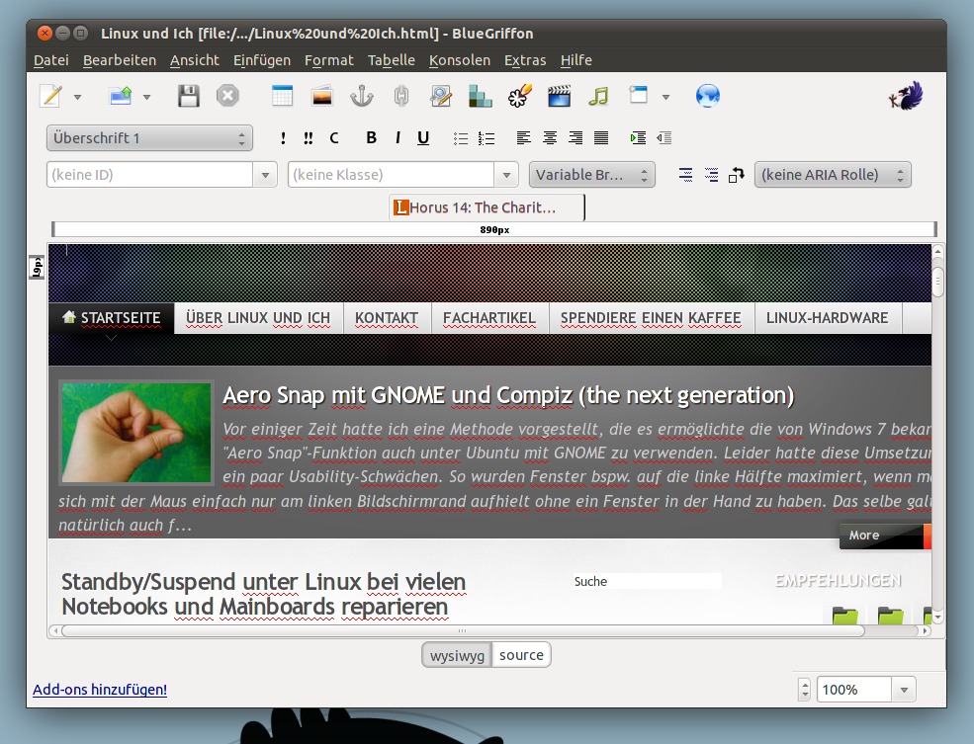This screenshot has height=744, width=974.
Task: Toggle italic formatting
Action: coord(397,137)
